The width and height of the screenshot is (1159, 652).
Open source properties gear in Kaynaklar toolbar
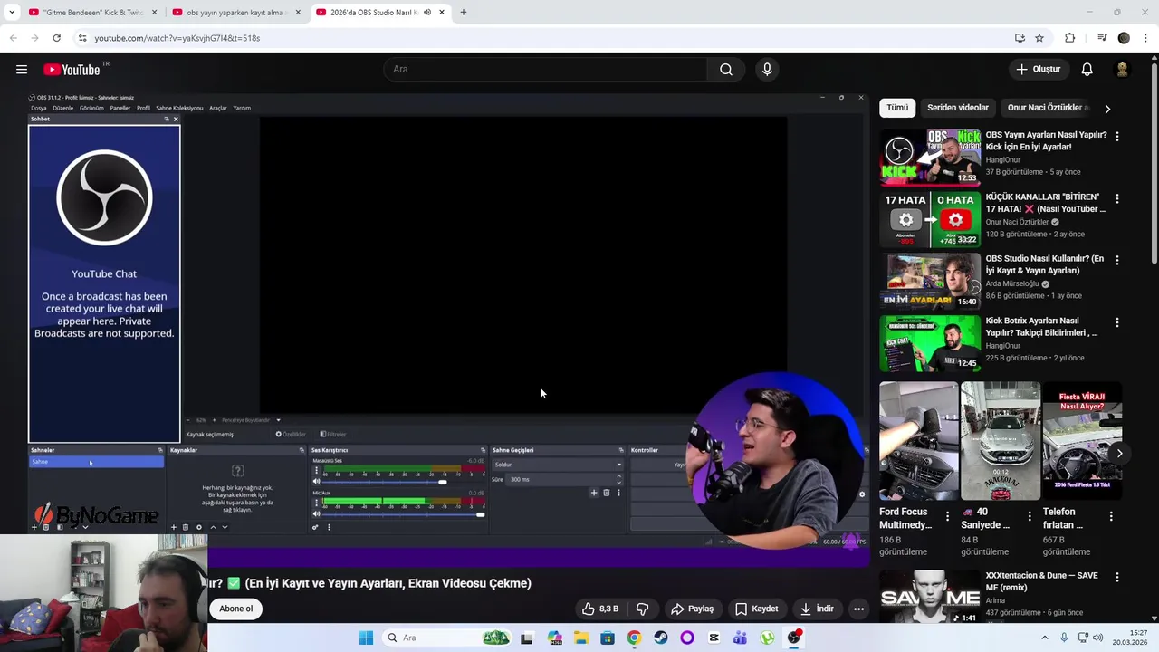[x=199, y=527]
